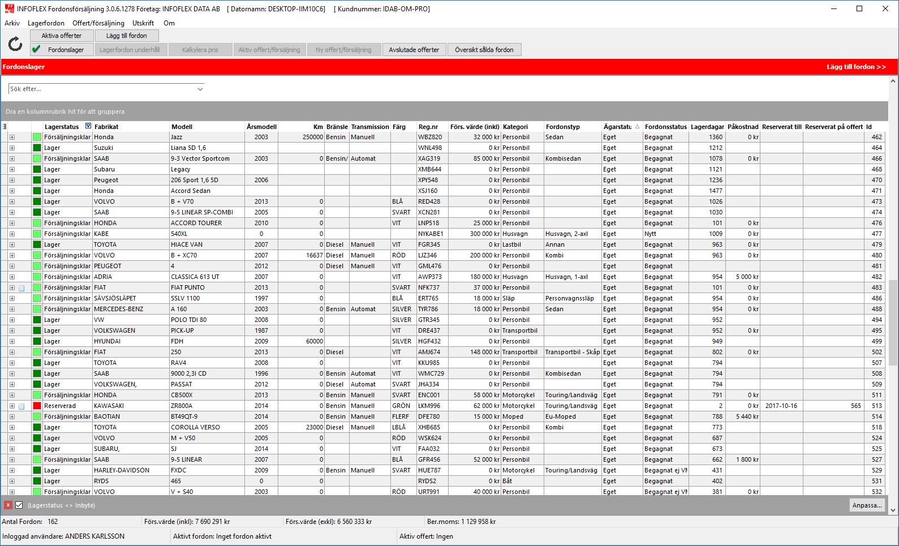This screenshot has width=899, height=546.
Task: Select the 'SÄVSJÖSLÄPET' make cell
Action: point(131,299)
